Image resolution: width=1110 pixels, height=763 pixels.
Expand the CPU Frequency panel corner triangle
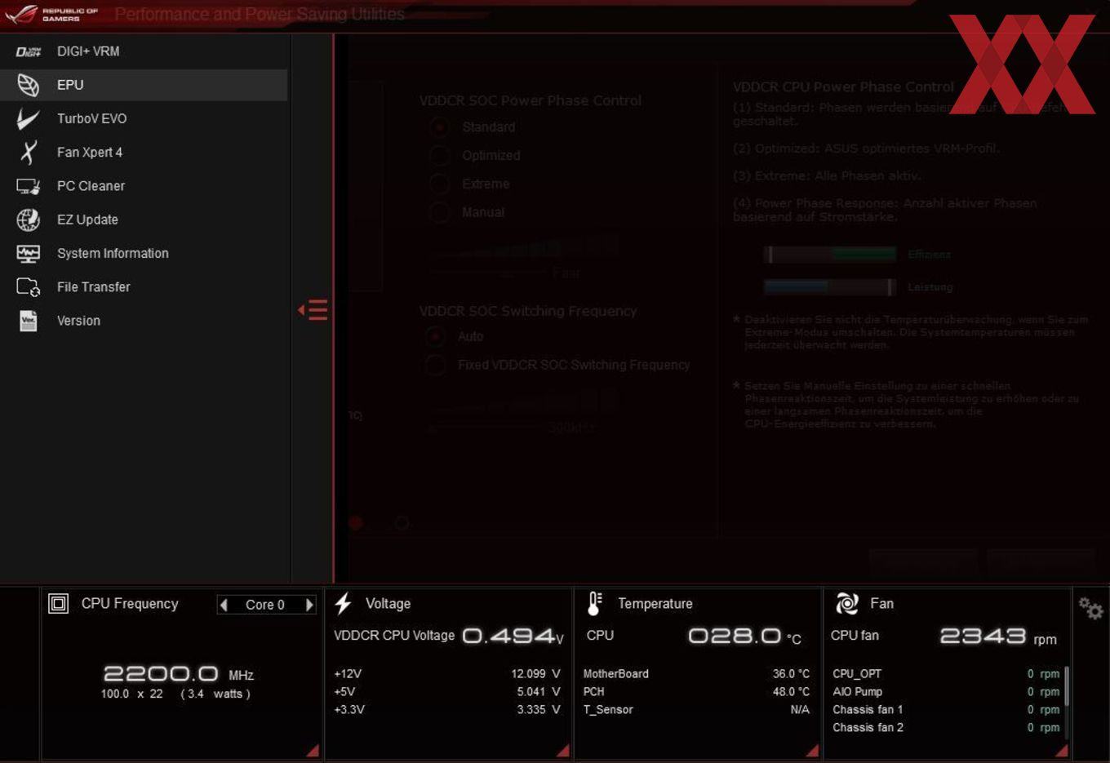[312, 751]
